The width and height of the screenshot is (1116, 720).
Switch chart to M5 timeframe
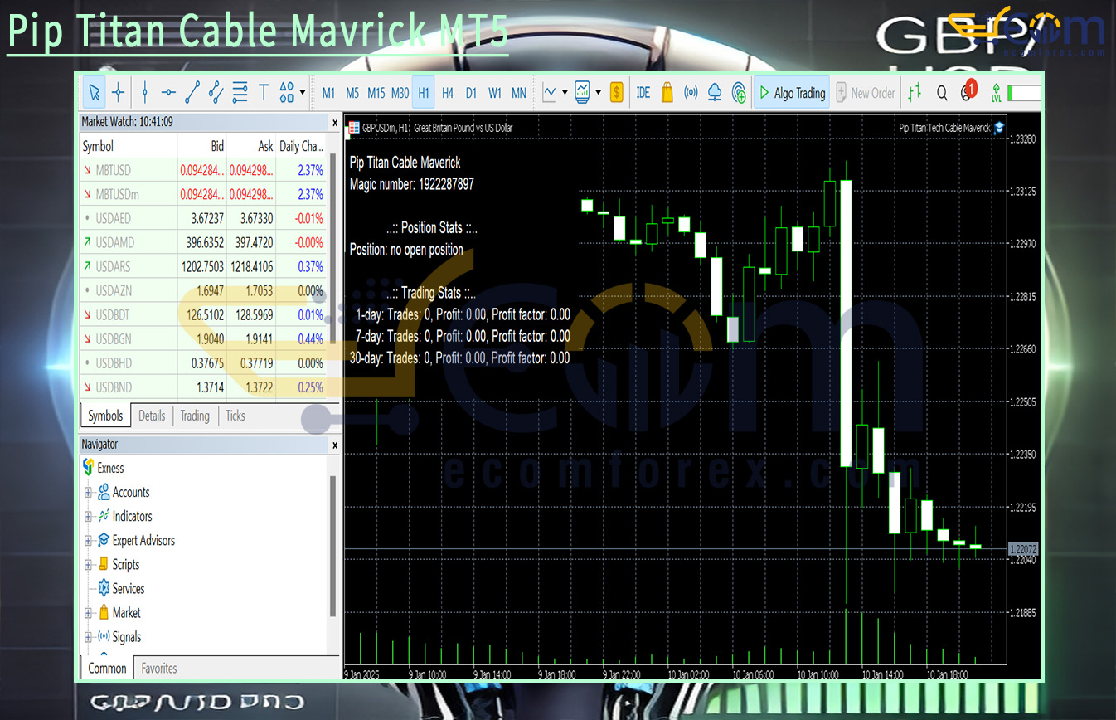[x=352, y=93]
